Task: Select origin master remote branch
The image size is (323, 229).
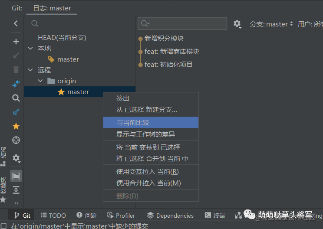Action: [78, 92]
